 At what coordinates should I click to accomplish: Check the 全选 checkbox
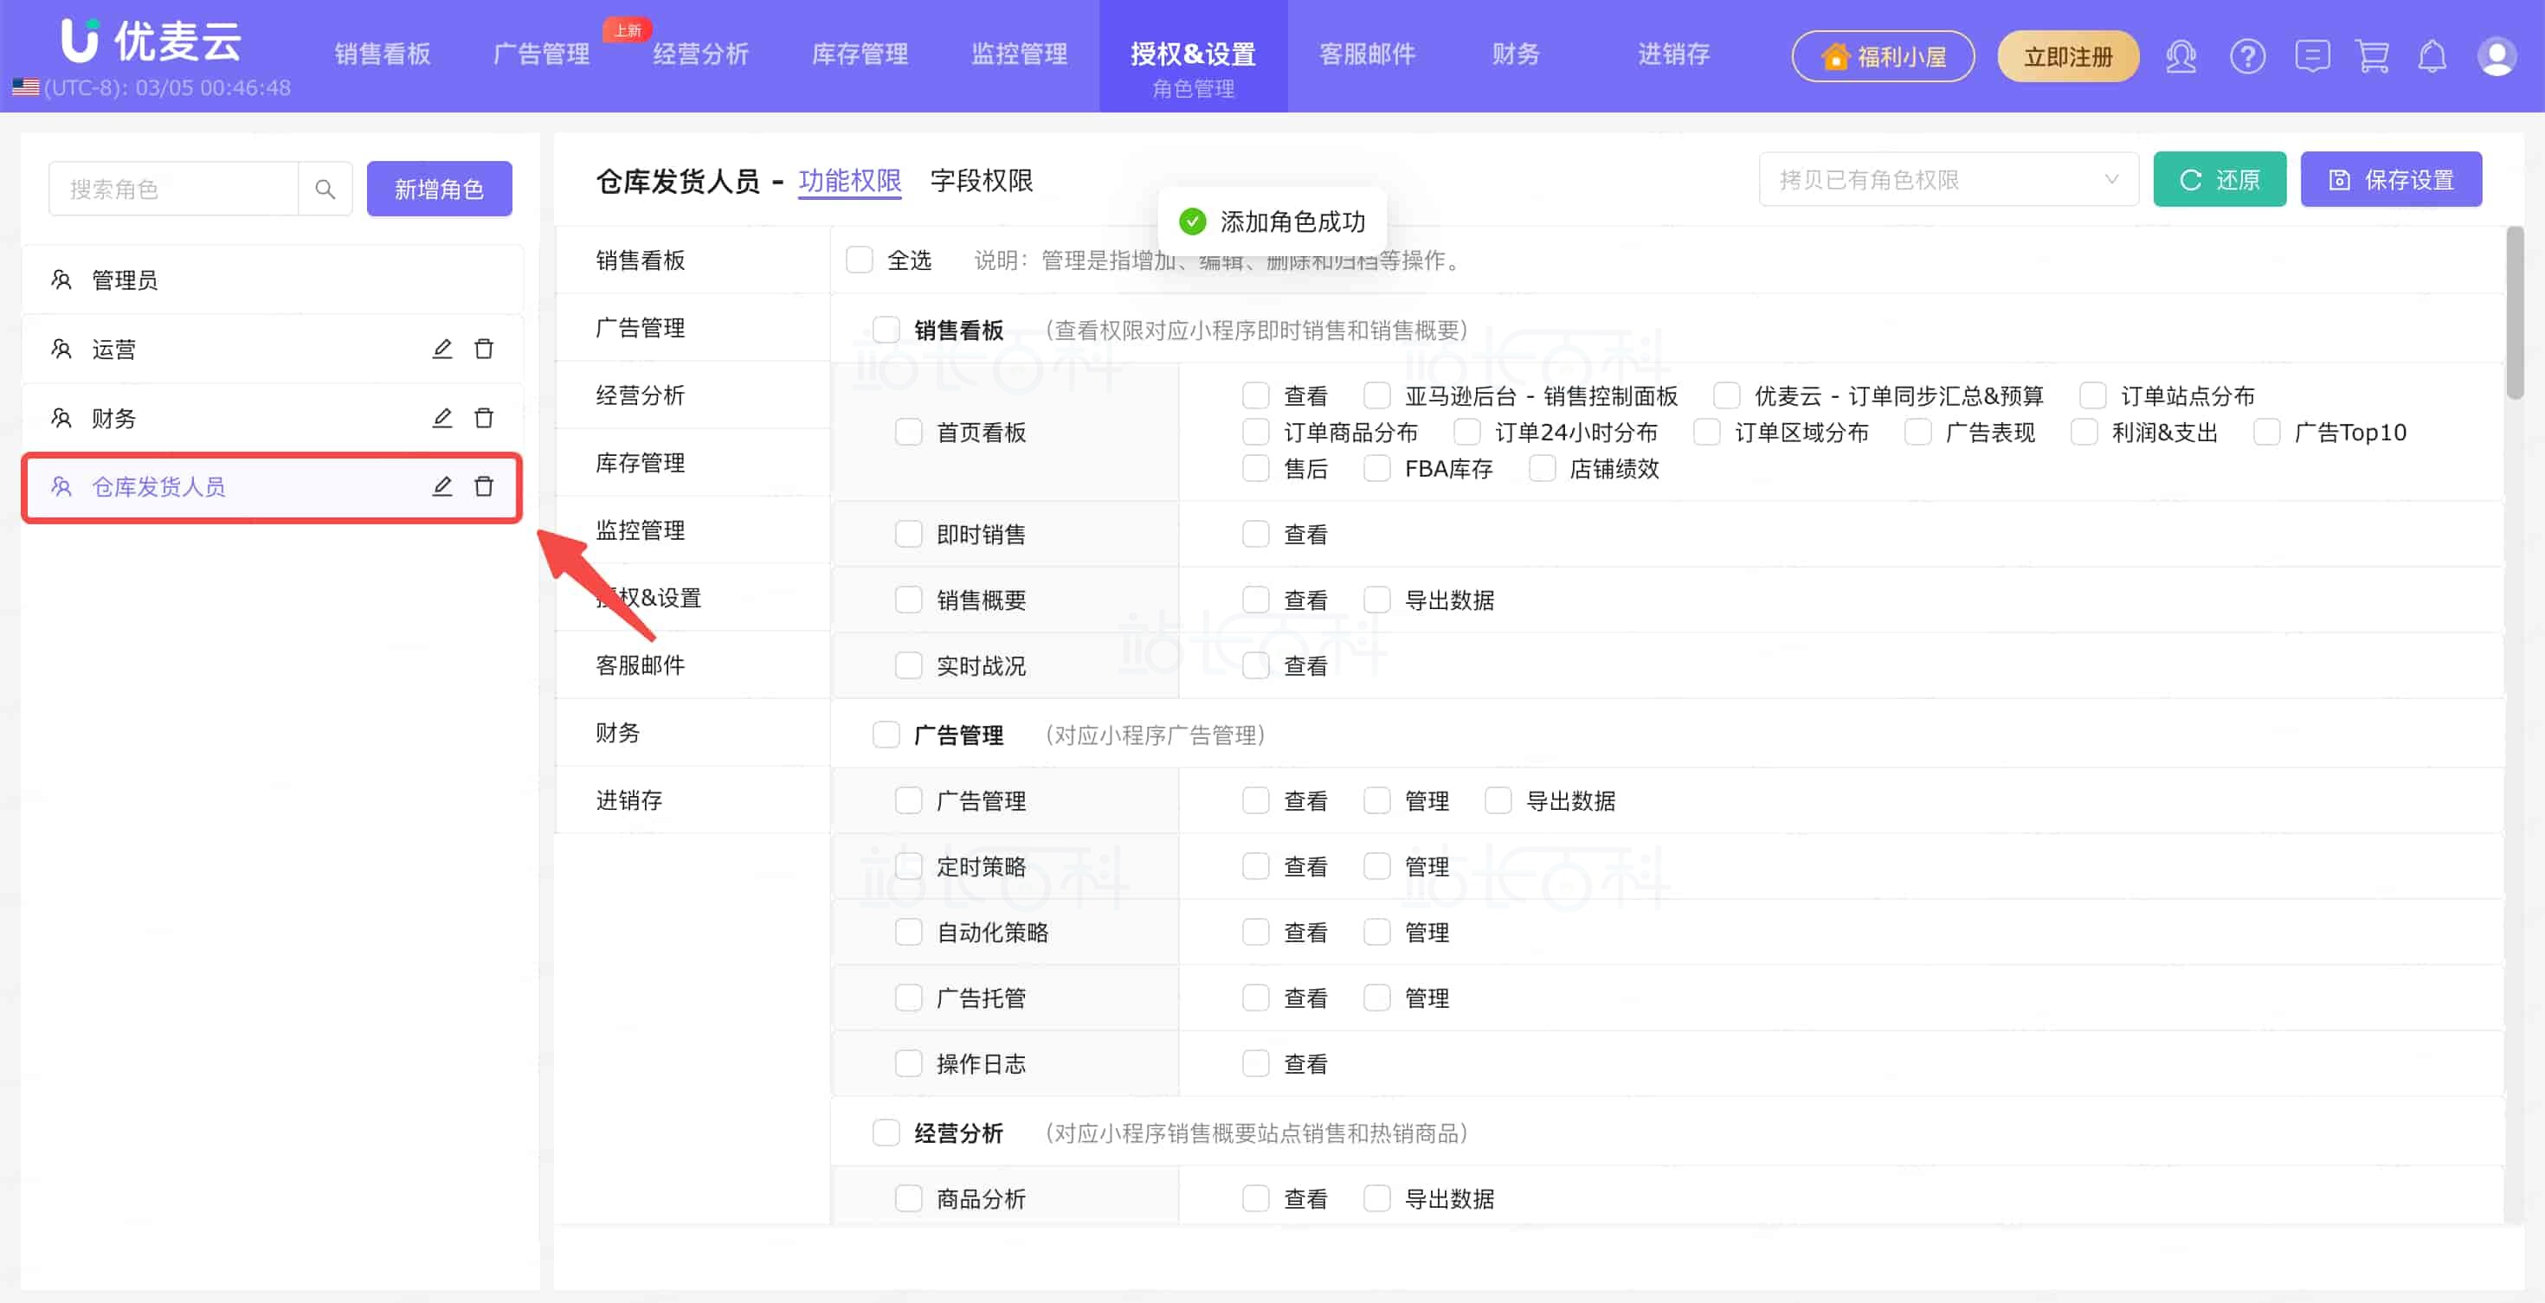pos(860,260)
